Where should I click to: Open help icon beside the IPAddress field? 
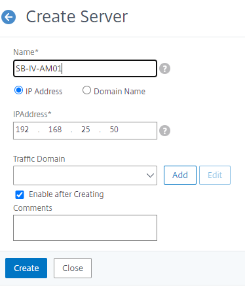(x=164, y=130)
